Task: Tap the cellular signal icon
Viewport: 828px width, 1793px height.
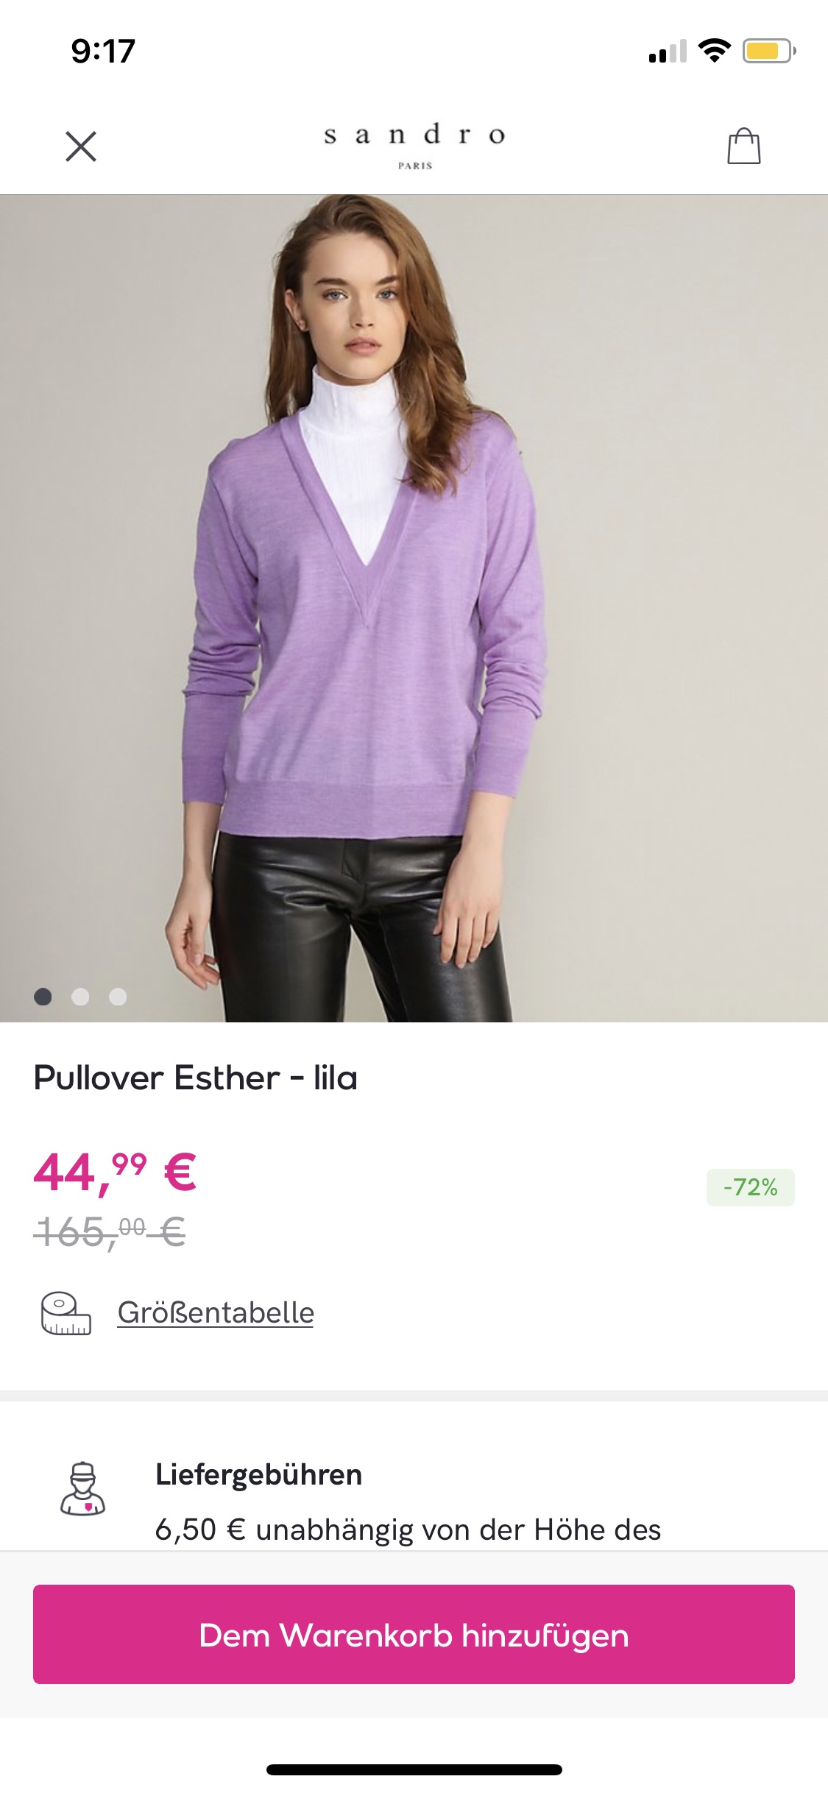Action: (668, 51)
